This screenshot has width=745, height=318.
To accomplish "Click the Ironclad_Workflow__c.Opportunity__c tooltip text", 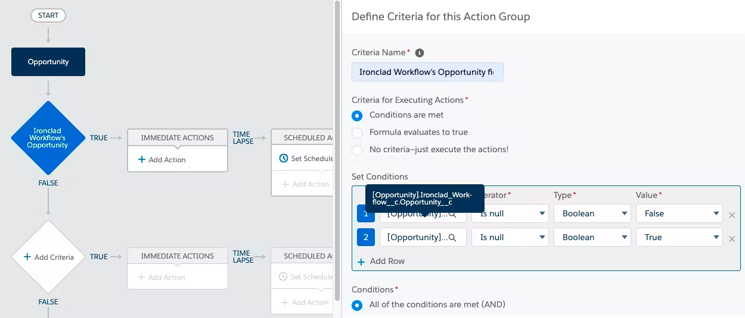I will 422,199.
